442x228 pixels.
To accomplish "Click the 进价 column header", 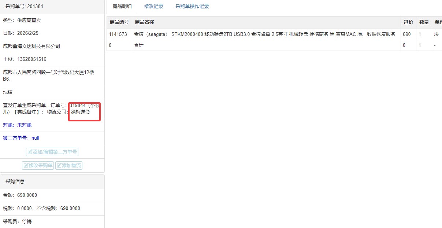I will 408,22.
